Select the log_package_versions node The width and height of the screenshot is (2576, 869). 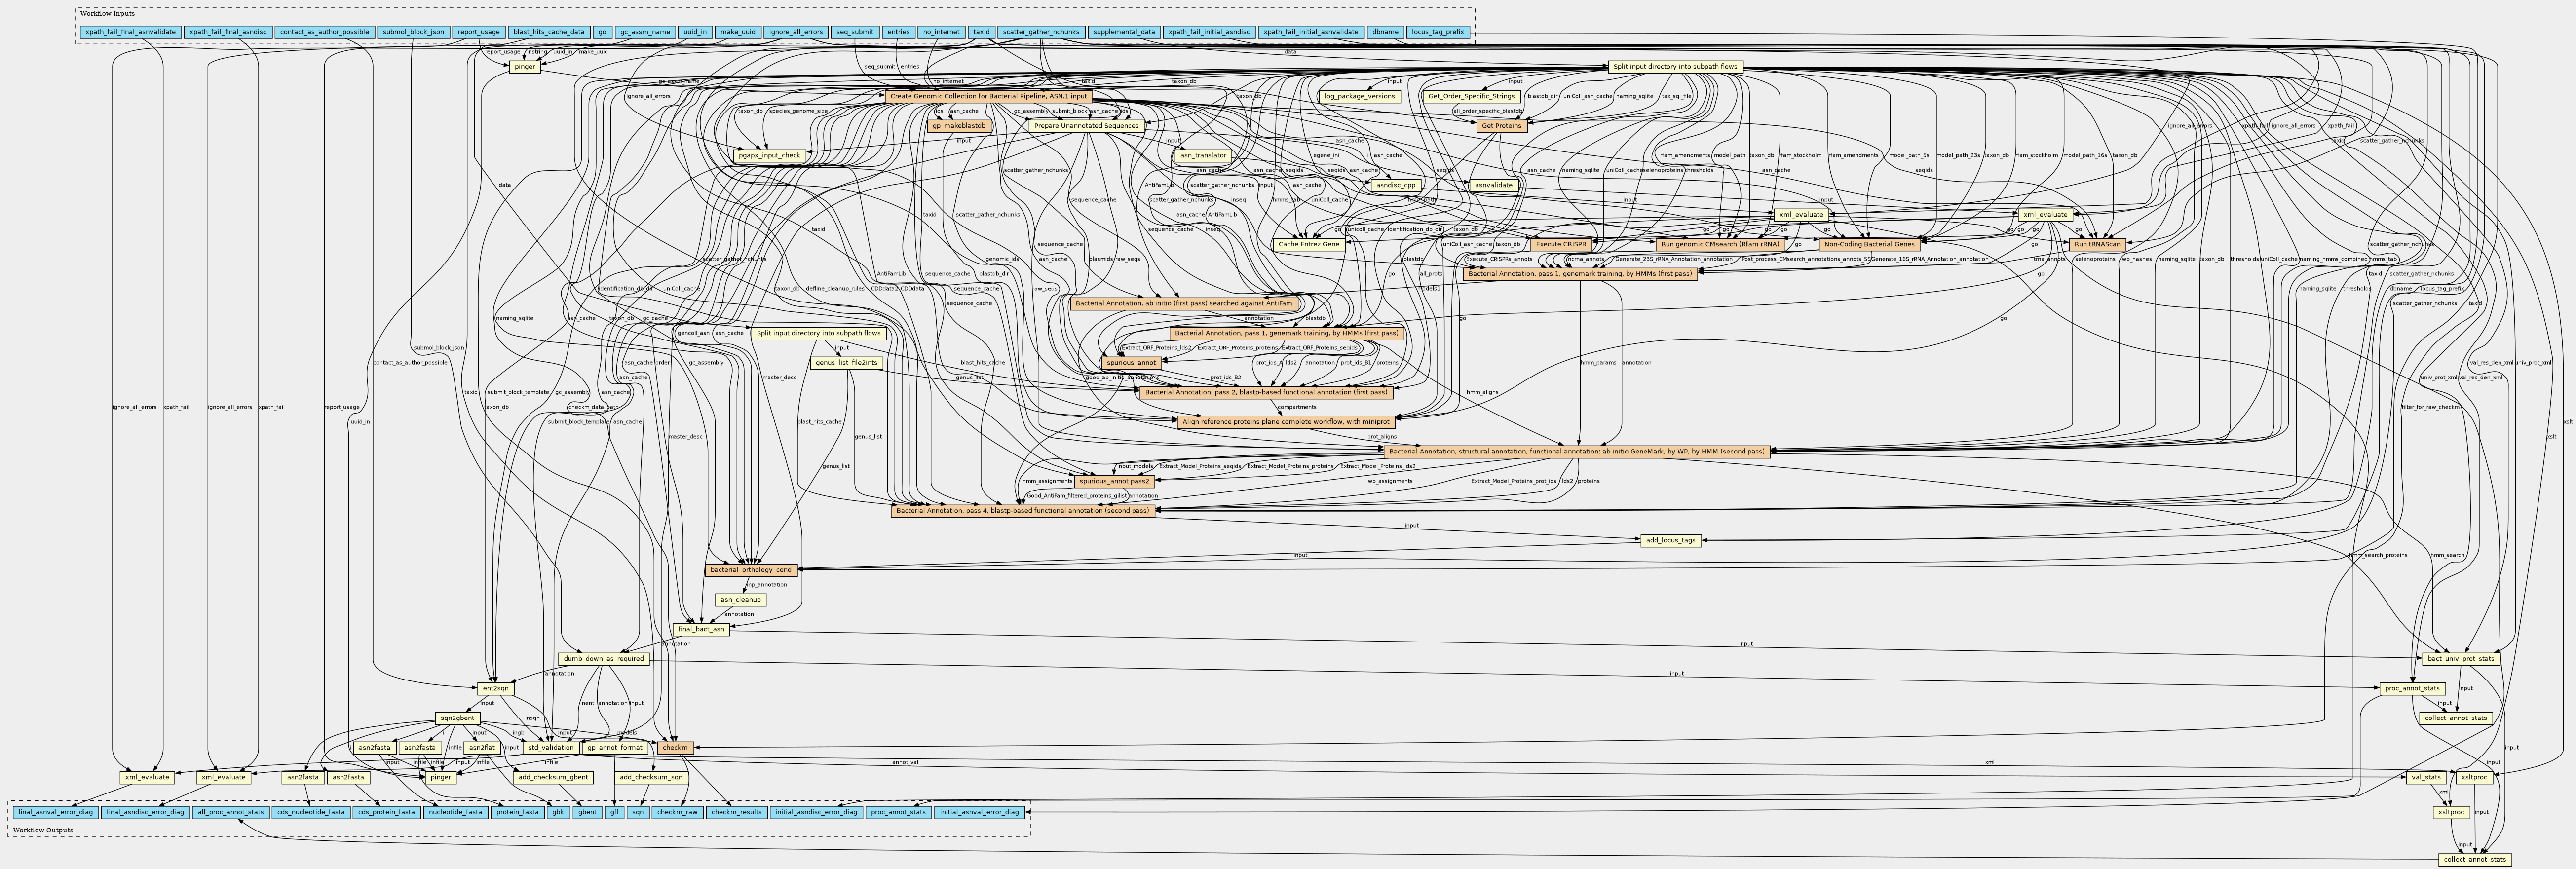1359,96
